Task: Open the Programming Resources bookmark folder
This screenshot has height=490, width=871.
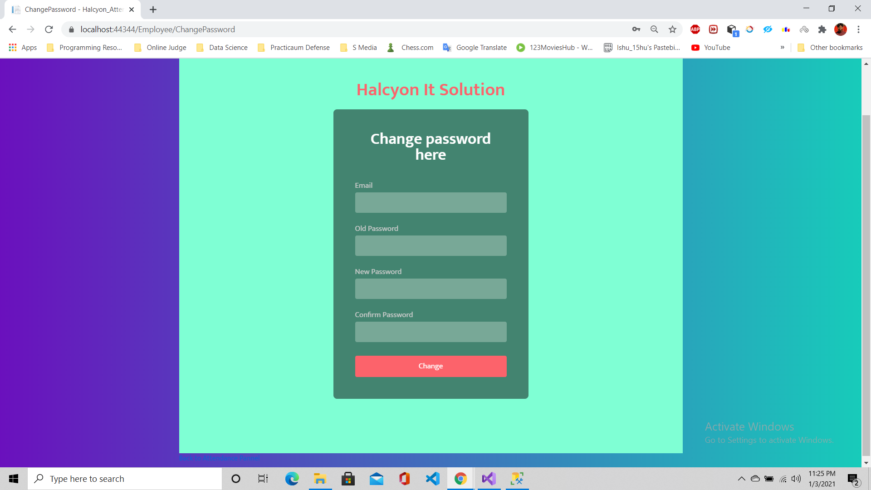Action: pyautogui.click(x=85, y=48)
